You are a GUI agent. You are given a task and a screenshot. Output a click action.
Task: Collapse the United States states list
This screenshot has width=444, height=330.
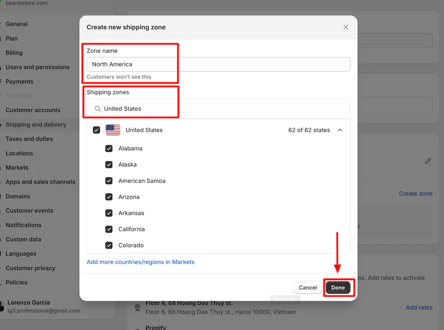(340, 130)
